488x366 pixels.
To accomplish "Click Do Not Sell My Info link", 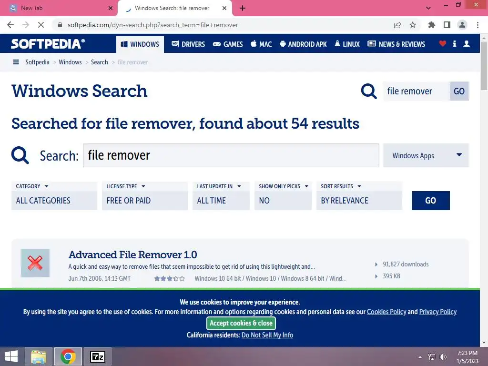I will click(267, 335).
